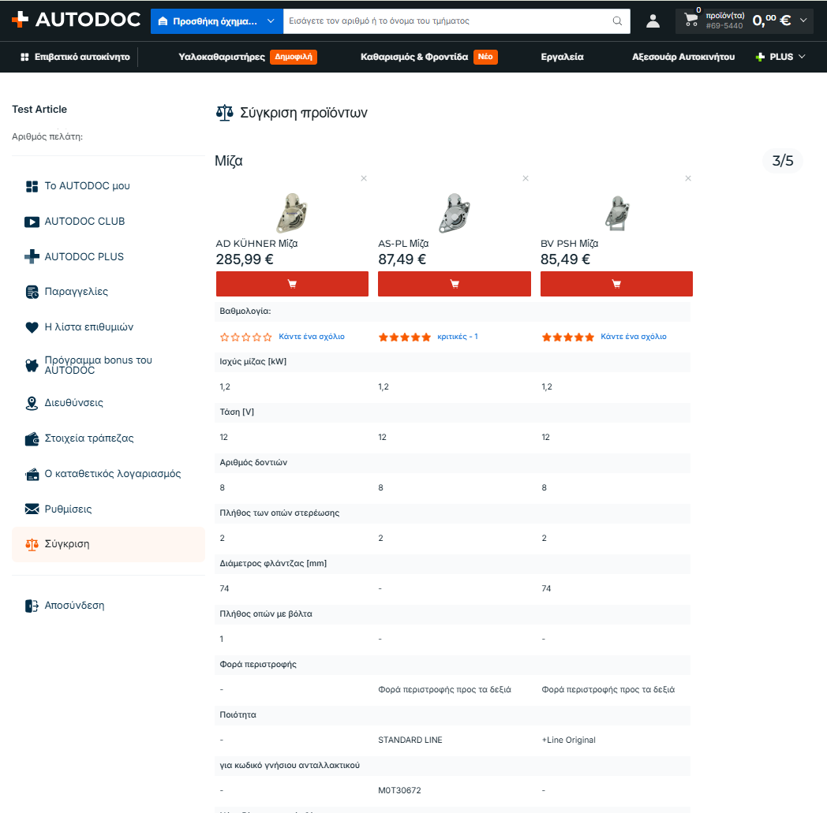Open Εργαλεία menu item

[562, 57]
